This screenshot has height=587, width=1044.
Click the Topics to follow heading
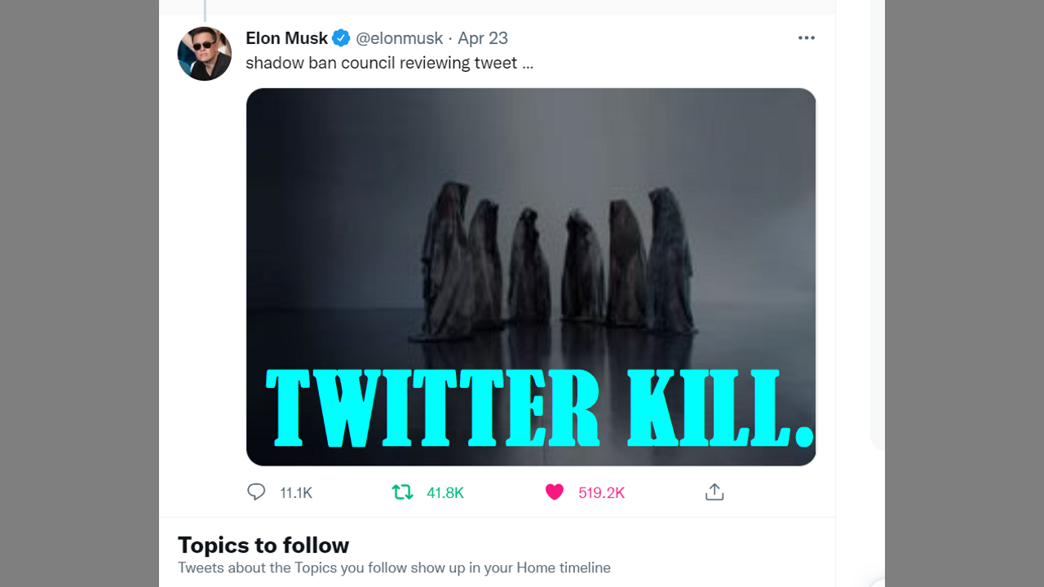pyautogui.click(x=263, y=545)
